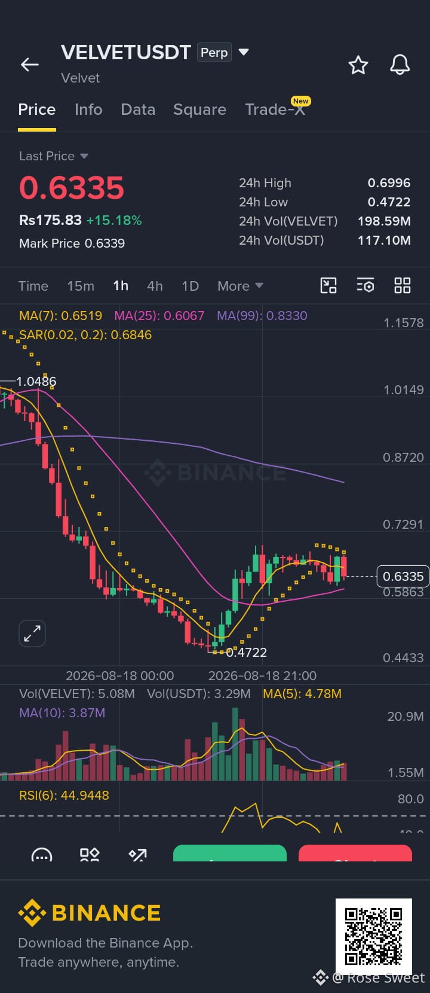Open VELVETUSDT pair selector dropdown arrow
430x993 pixels.
point(244,52)
